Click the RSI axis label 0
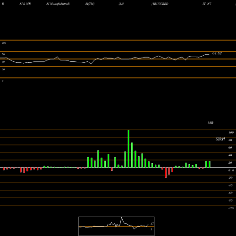Image resolution: width=236 pixels, height=236 pixels. coord(2,81)
